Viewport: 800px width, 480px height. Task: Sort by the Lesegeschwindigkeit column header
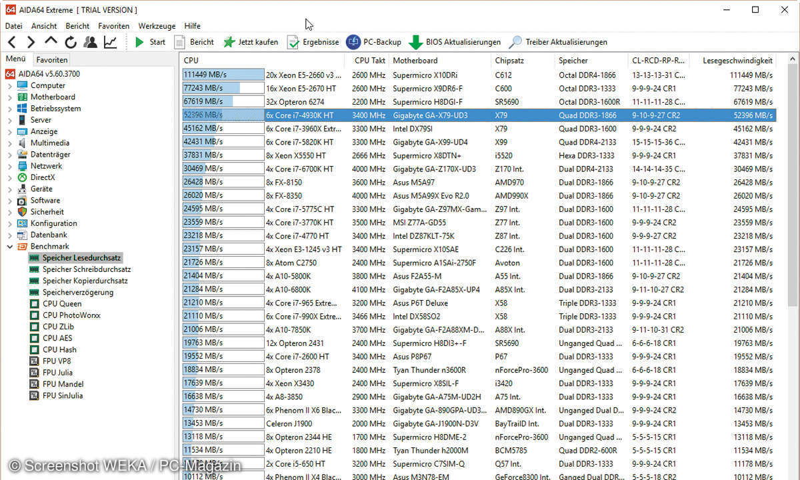[734, 61]
